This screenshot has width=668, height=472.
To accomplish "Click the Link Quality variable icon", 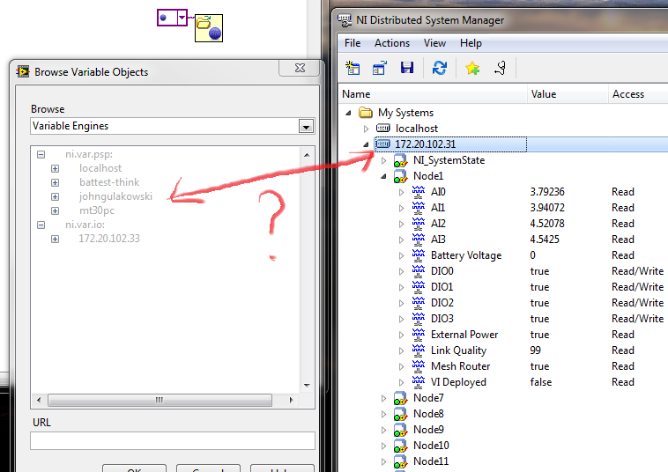I will (x=419, y=350).
